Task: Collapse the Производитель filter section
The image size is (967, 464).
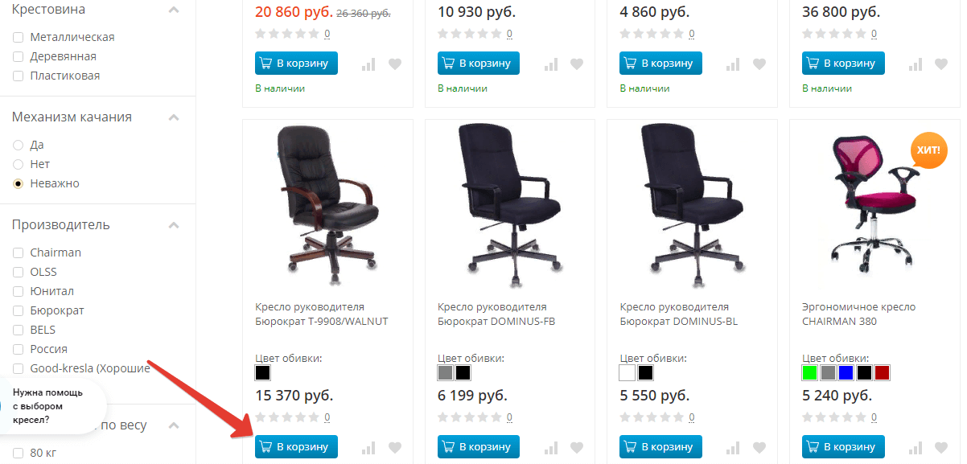Action: [173, 225]
